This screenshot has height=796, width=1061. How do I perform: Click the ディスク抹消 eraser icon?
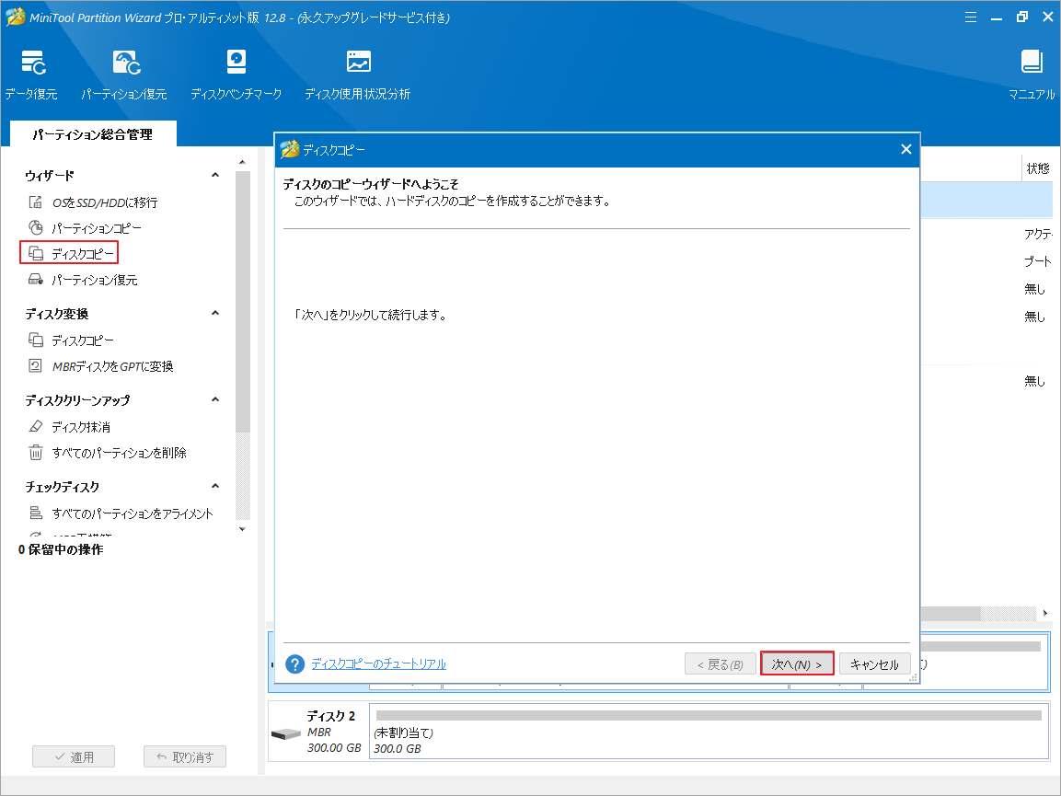(36, 426)
